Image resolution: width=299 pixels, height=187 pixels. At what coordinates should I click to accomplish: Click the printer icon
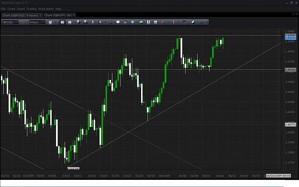(125, 22)
